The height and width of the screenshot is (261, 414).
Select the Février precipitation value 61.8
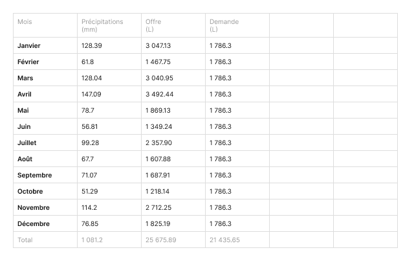click(x=88, y=62)
